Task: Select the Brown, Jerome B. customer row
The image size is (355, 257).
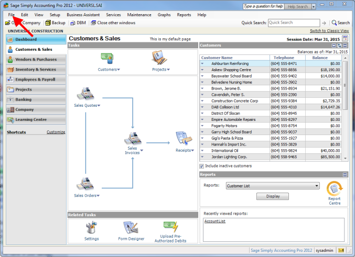Action: [271, 88]
